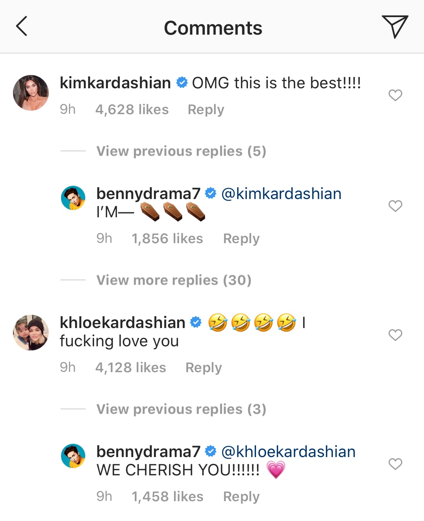424x521 pixels.
Task: Open kimkardashian's profile picture
Action: (31, 93)
